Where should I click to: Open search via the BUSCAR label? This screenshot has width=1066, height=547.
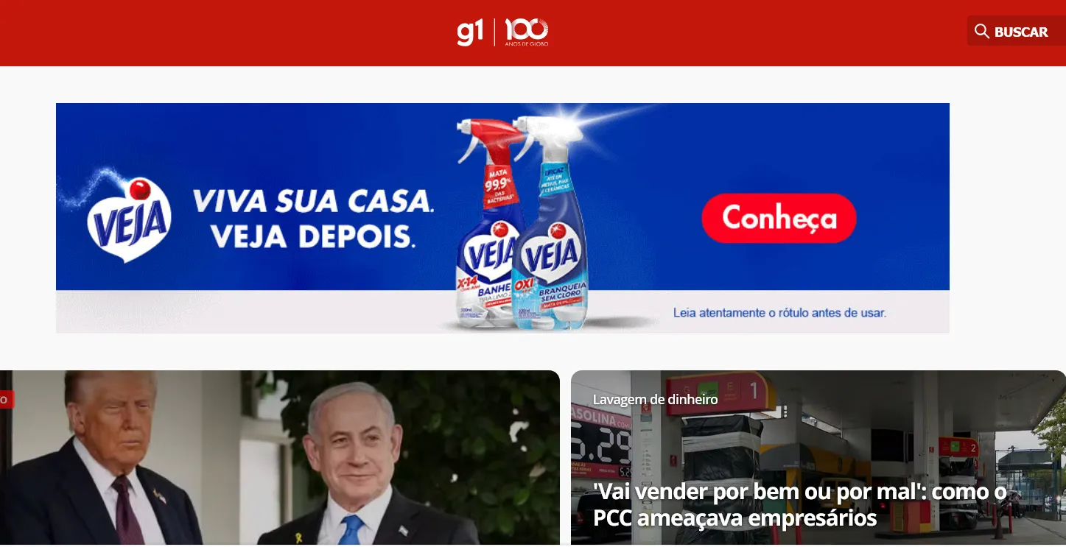tap(1021, 32)
